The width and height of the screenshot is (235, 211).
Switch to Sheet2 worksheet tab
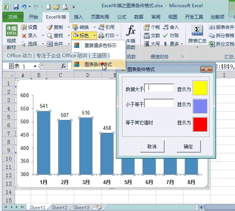(60, 208)
